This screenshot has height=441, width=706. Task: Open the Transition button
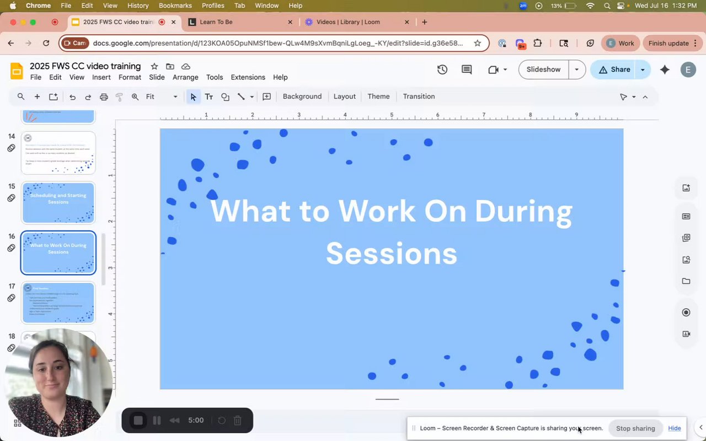click(419, 96)
